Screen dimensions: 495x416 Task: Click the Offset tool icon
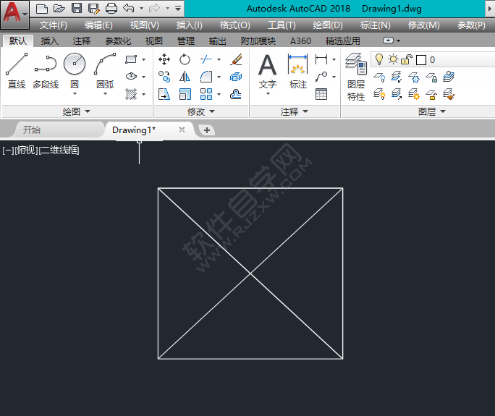(236, 94)
